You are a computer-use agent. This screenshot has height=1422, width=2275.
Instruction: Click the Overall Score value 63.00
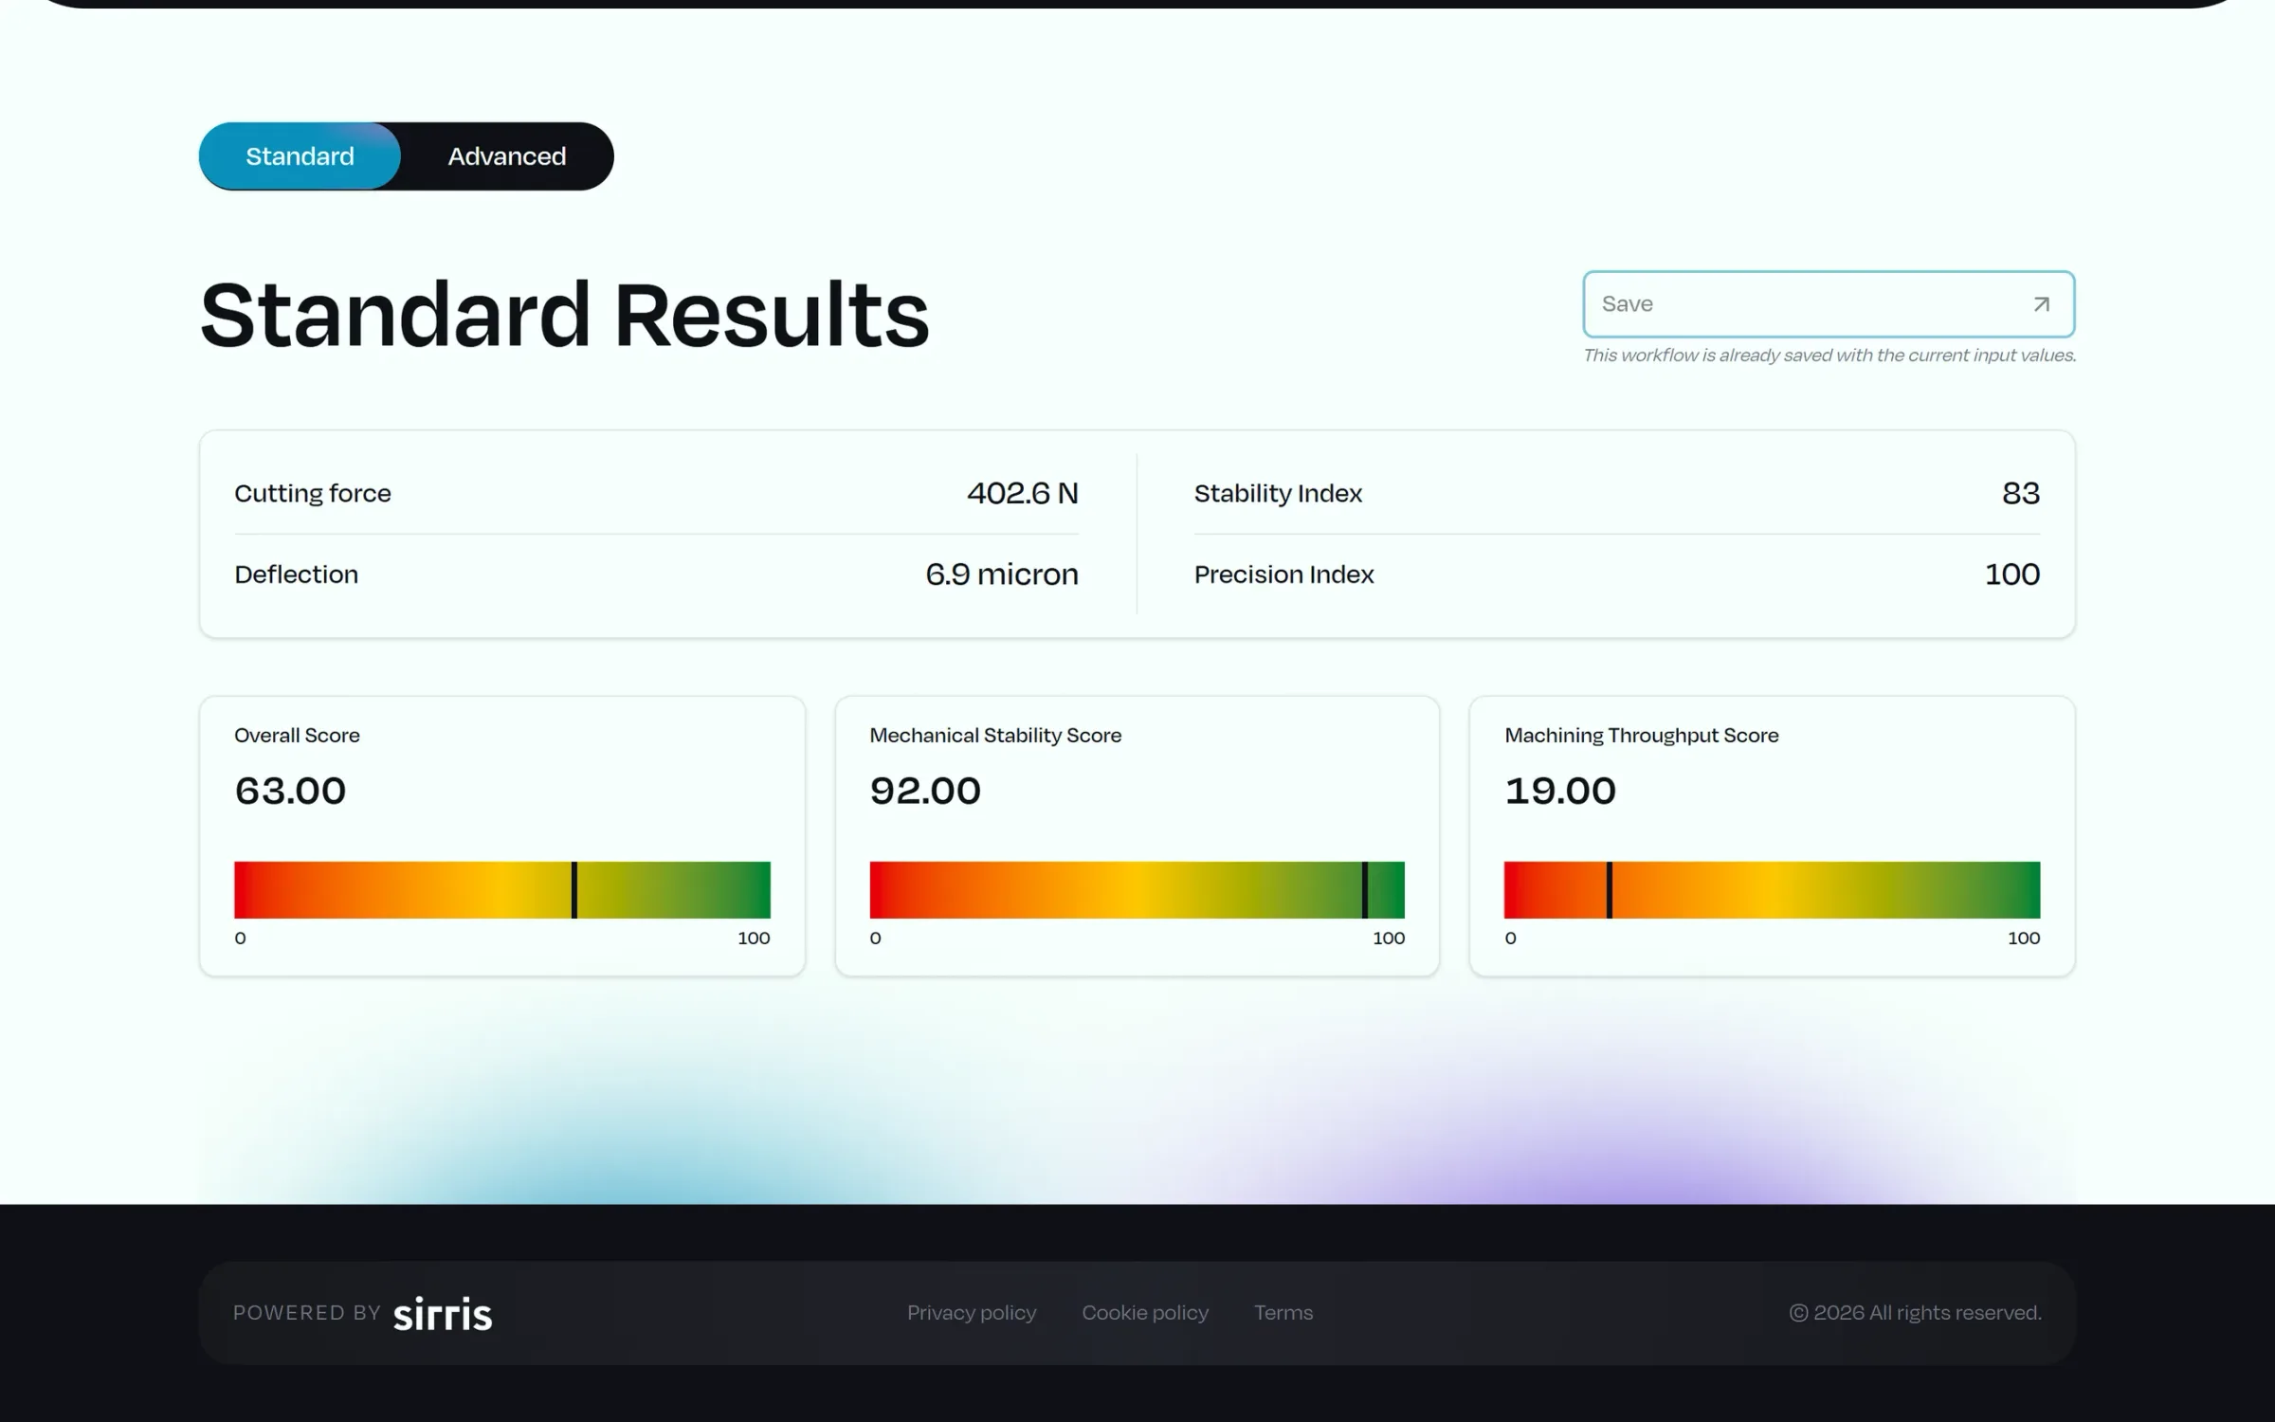[x=290, y=791]
